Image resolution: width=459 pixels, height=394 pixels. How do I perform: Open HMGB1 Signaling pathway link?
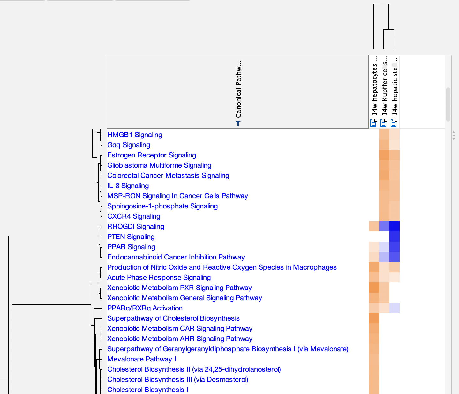[135, 135]
